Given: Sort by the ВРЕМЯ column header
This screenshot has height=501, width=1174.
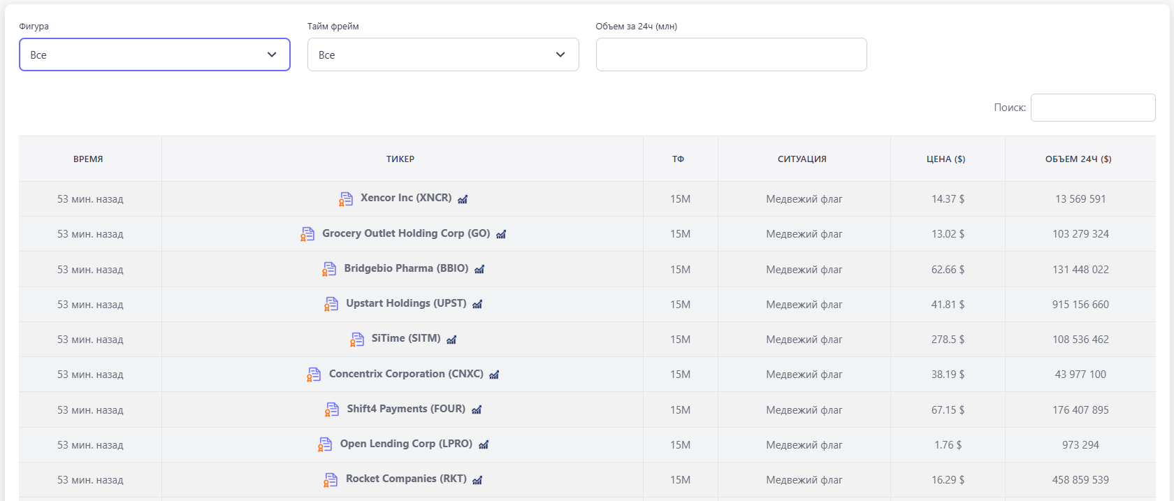Looking at the screenshot, I should click(x=88, y=159).
